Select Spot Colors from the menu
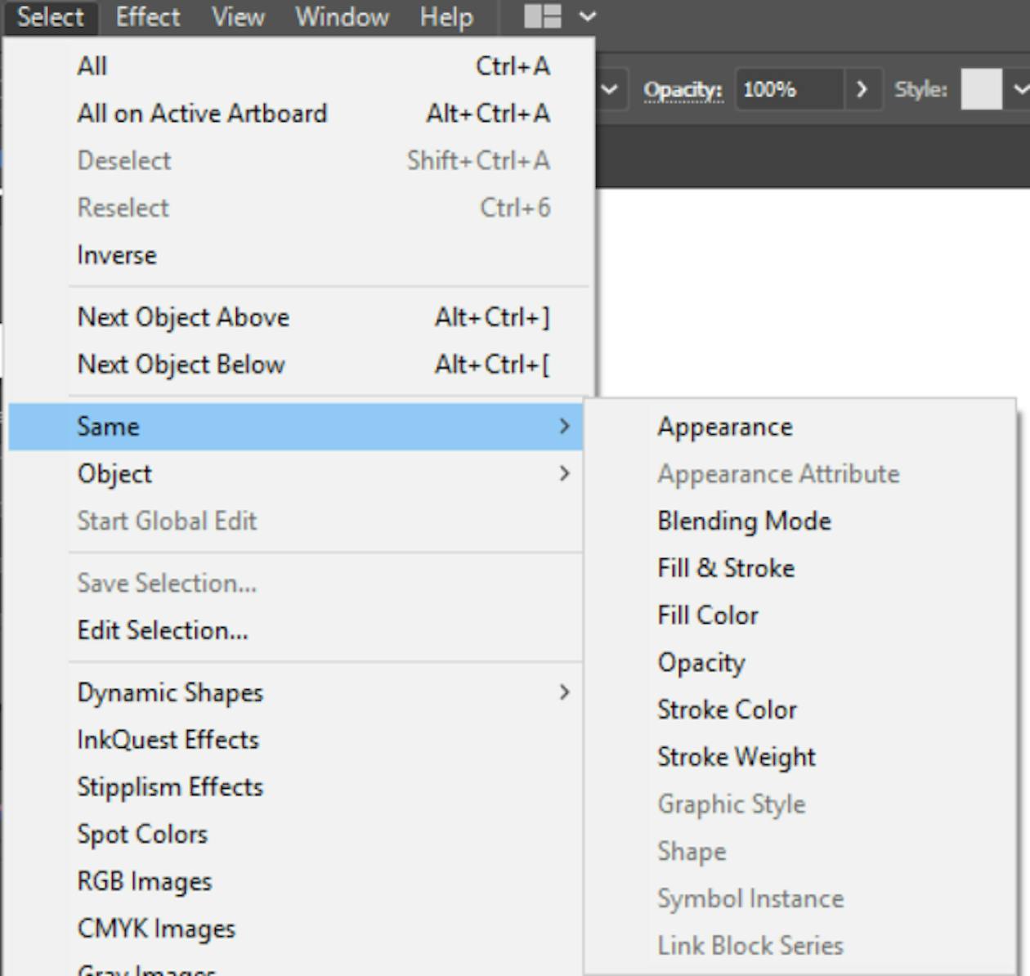Image resolution: width=1030 pixels, height=976 pixels. pyautogui.click(x=141, y=834)
